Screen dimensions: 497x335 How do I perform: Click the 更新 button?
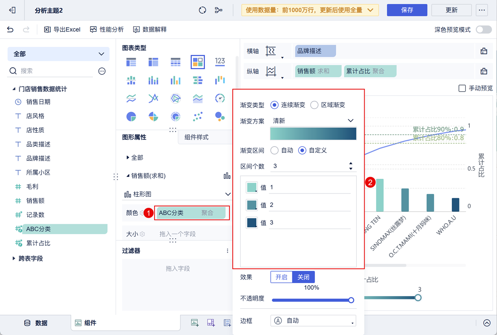point(451,10)
